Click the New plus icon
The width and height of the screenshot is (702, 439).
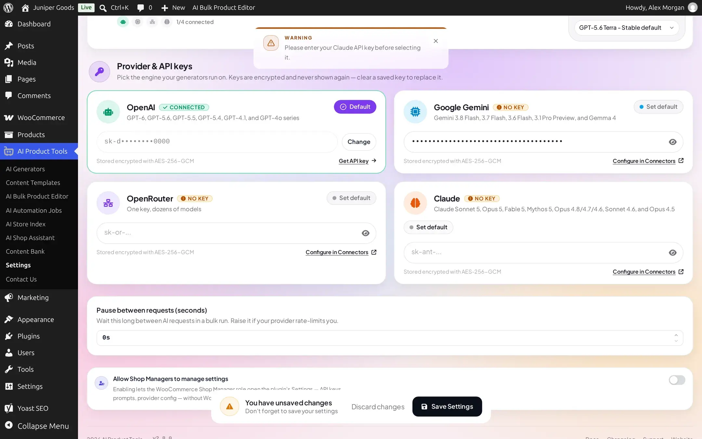(x=165, y=8)
